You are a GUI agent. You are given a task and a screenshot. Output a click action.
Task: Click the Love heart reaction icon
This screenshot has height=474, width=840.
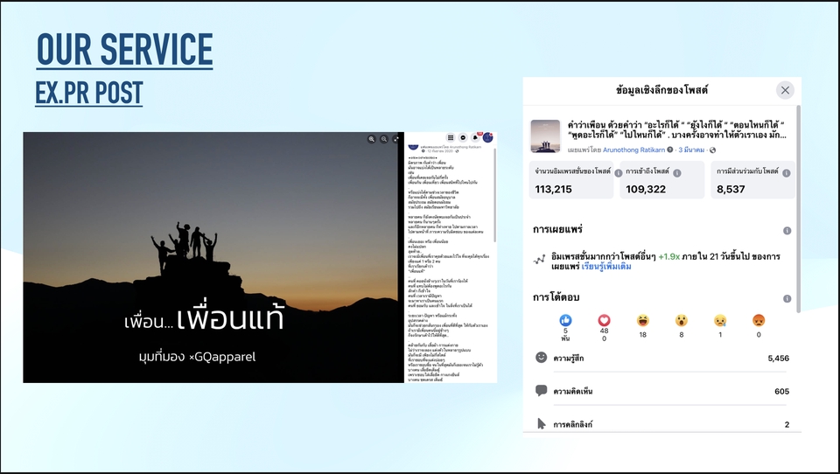pos(604,320)
